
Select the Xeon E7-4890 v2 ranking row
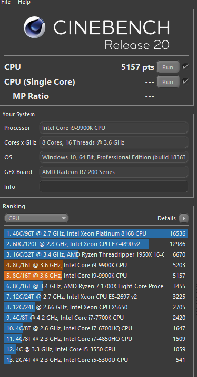96,244
